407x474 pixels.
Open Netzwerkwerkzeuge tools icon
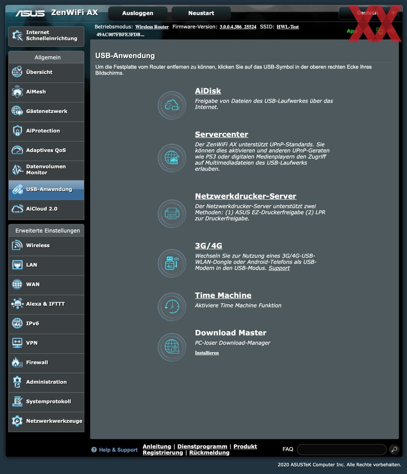(x=17, y=421)
